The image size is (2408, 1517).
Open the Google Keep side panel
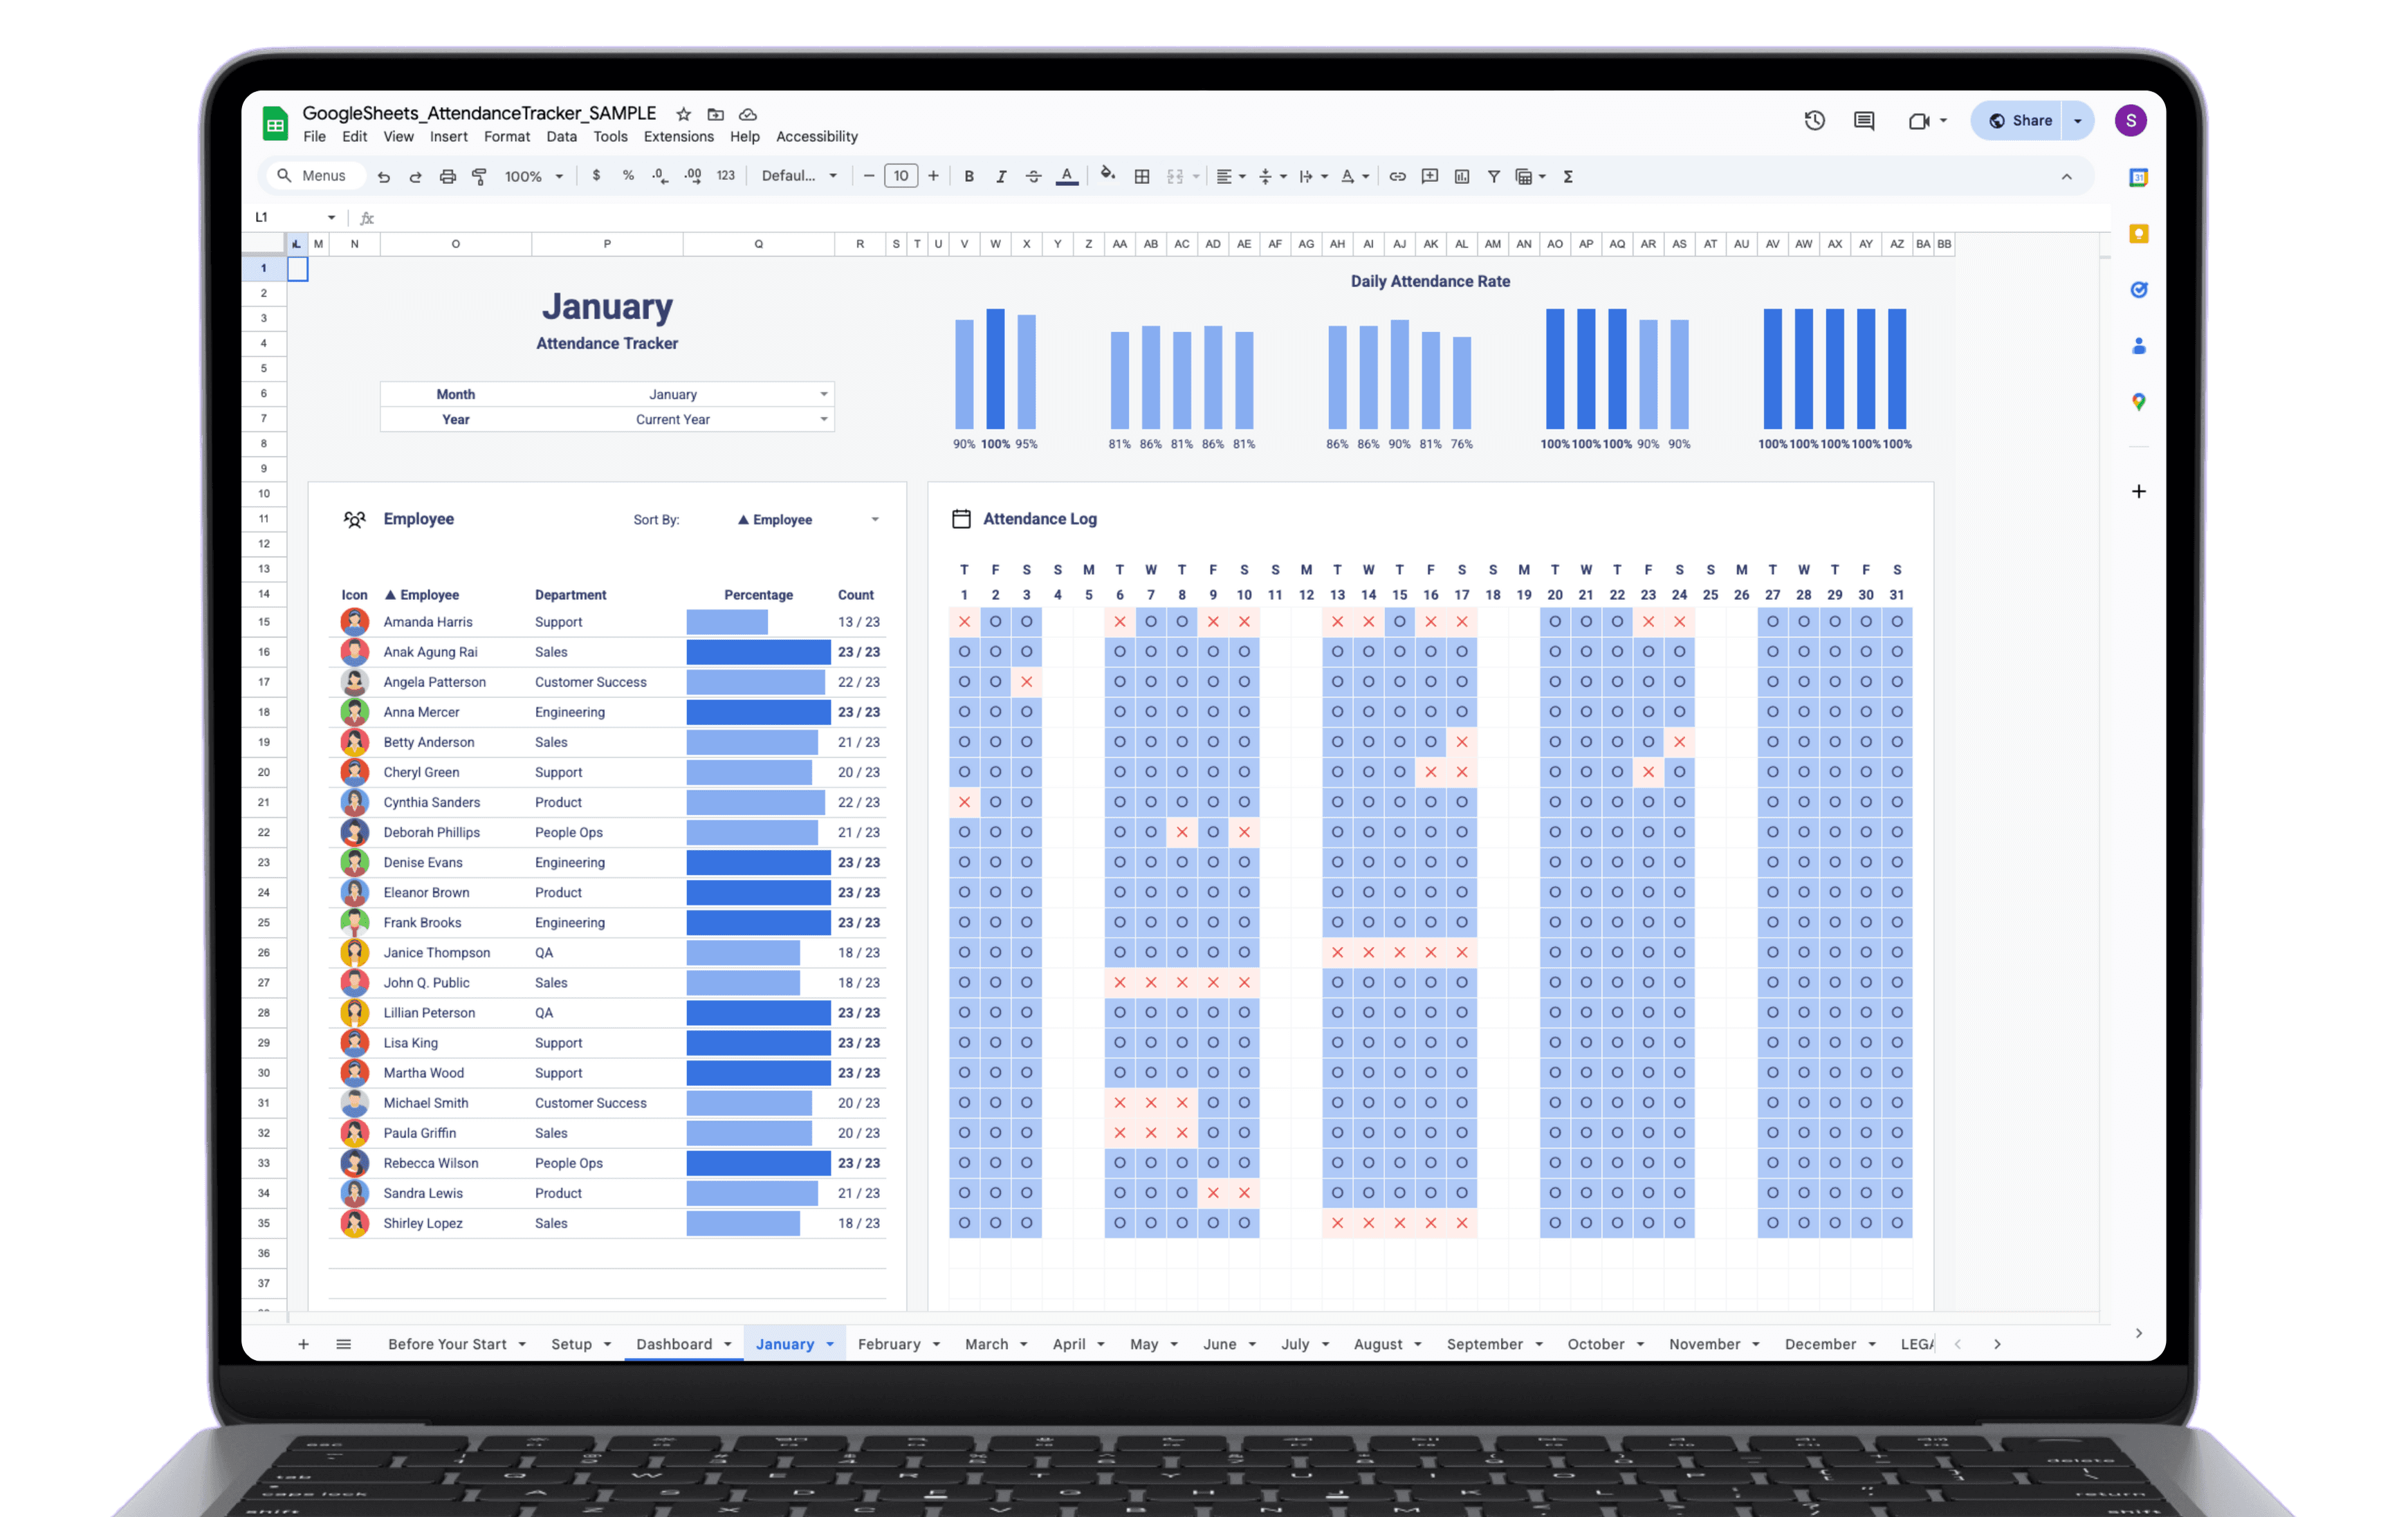coord(2139,233)
